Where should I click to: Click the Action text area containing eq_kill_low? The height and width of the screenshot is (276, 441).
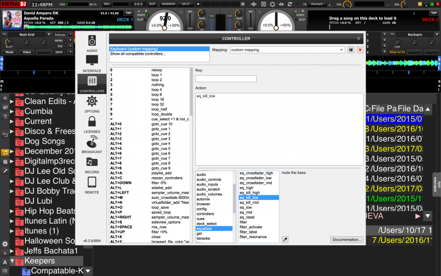pyautogui.click(x=279, y=129)
